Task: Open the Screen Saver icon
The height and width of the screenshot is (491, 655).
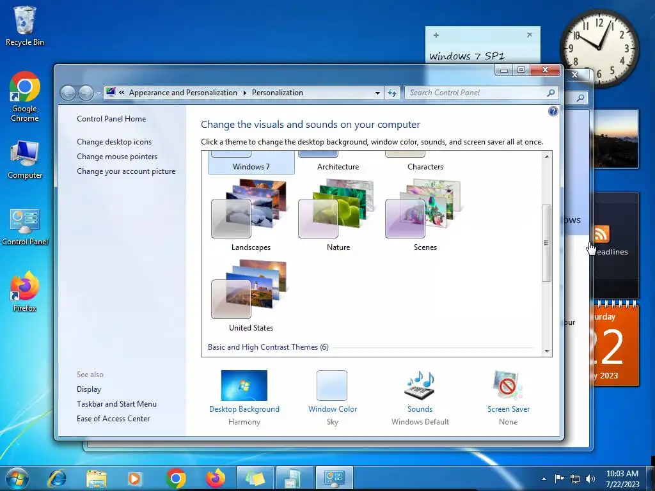Action: point(508,385)
